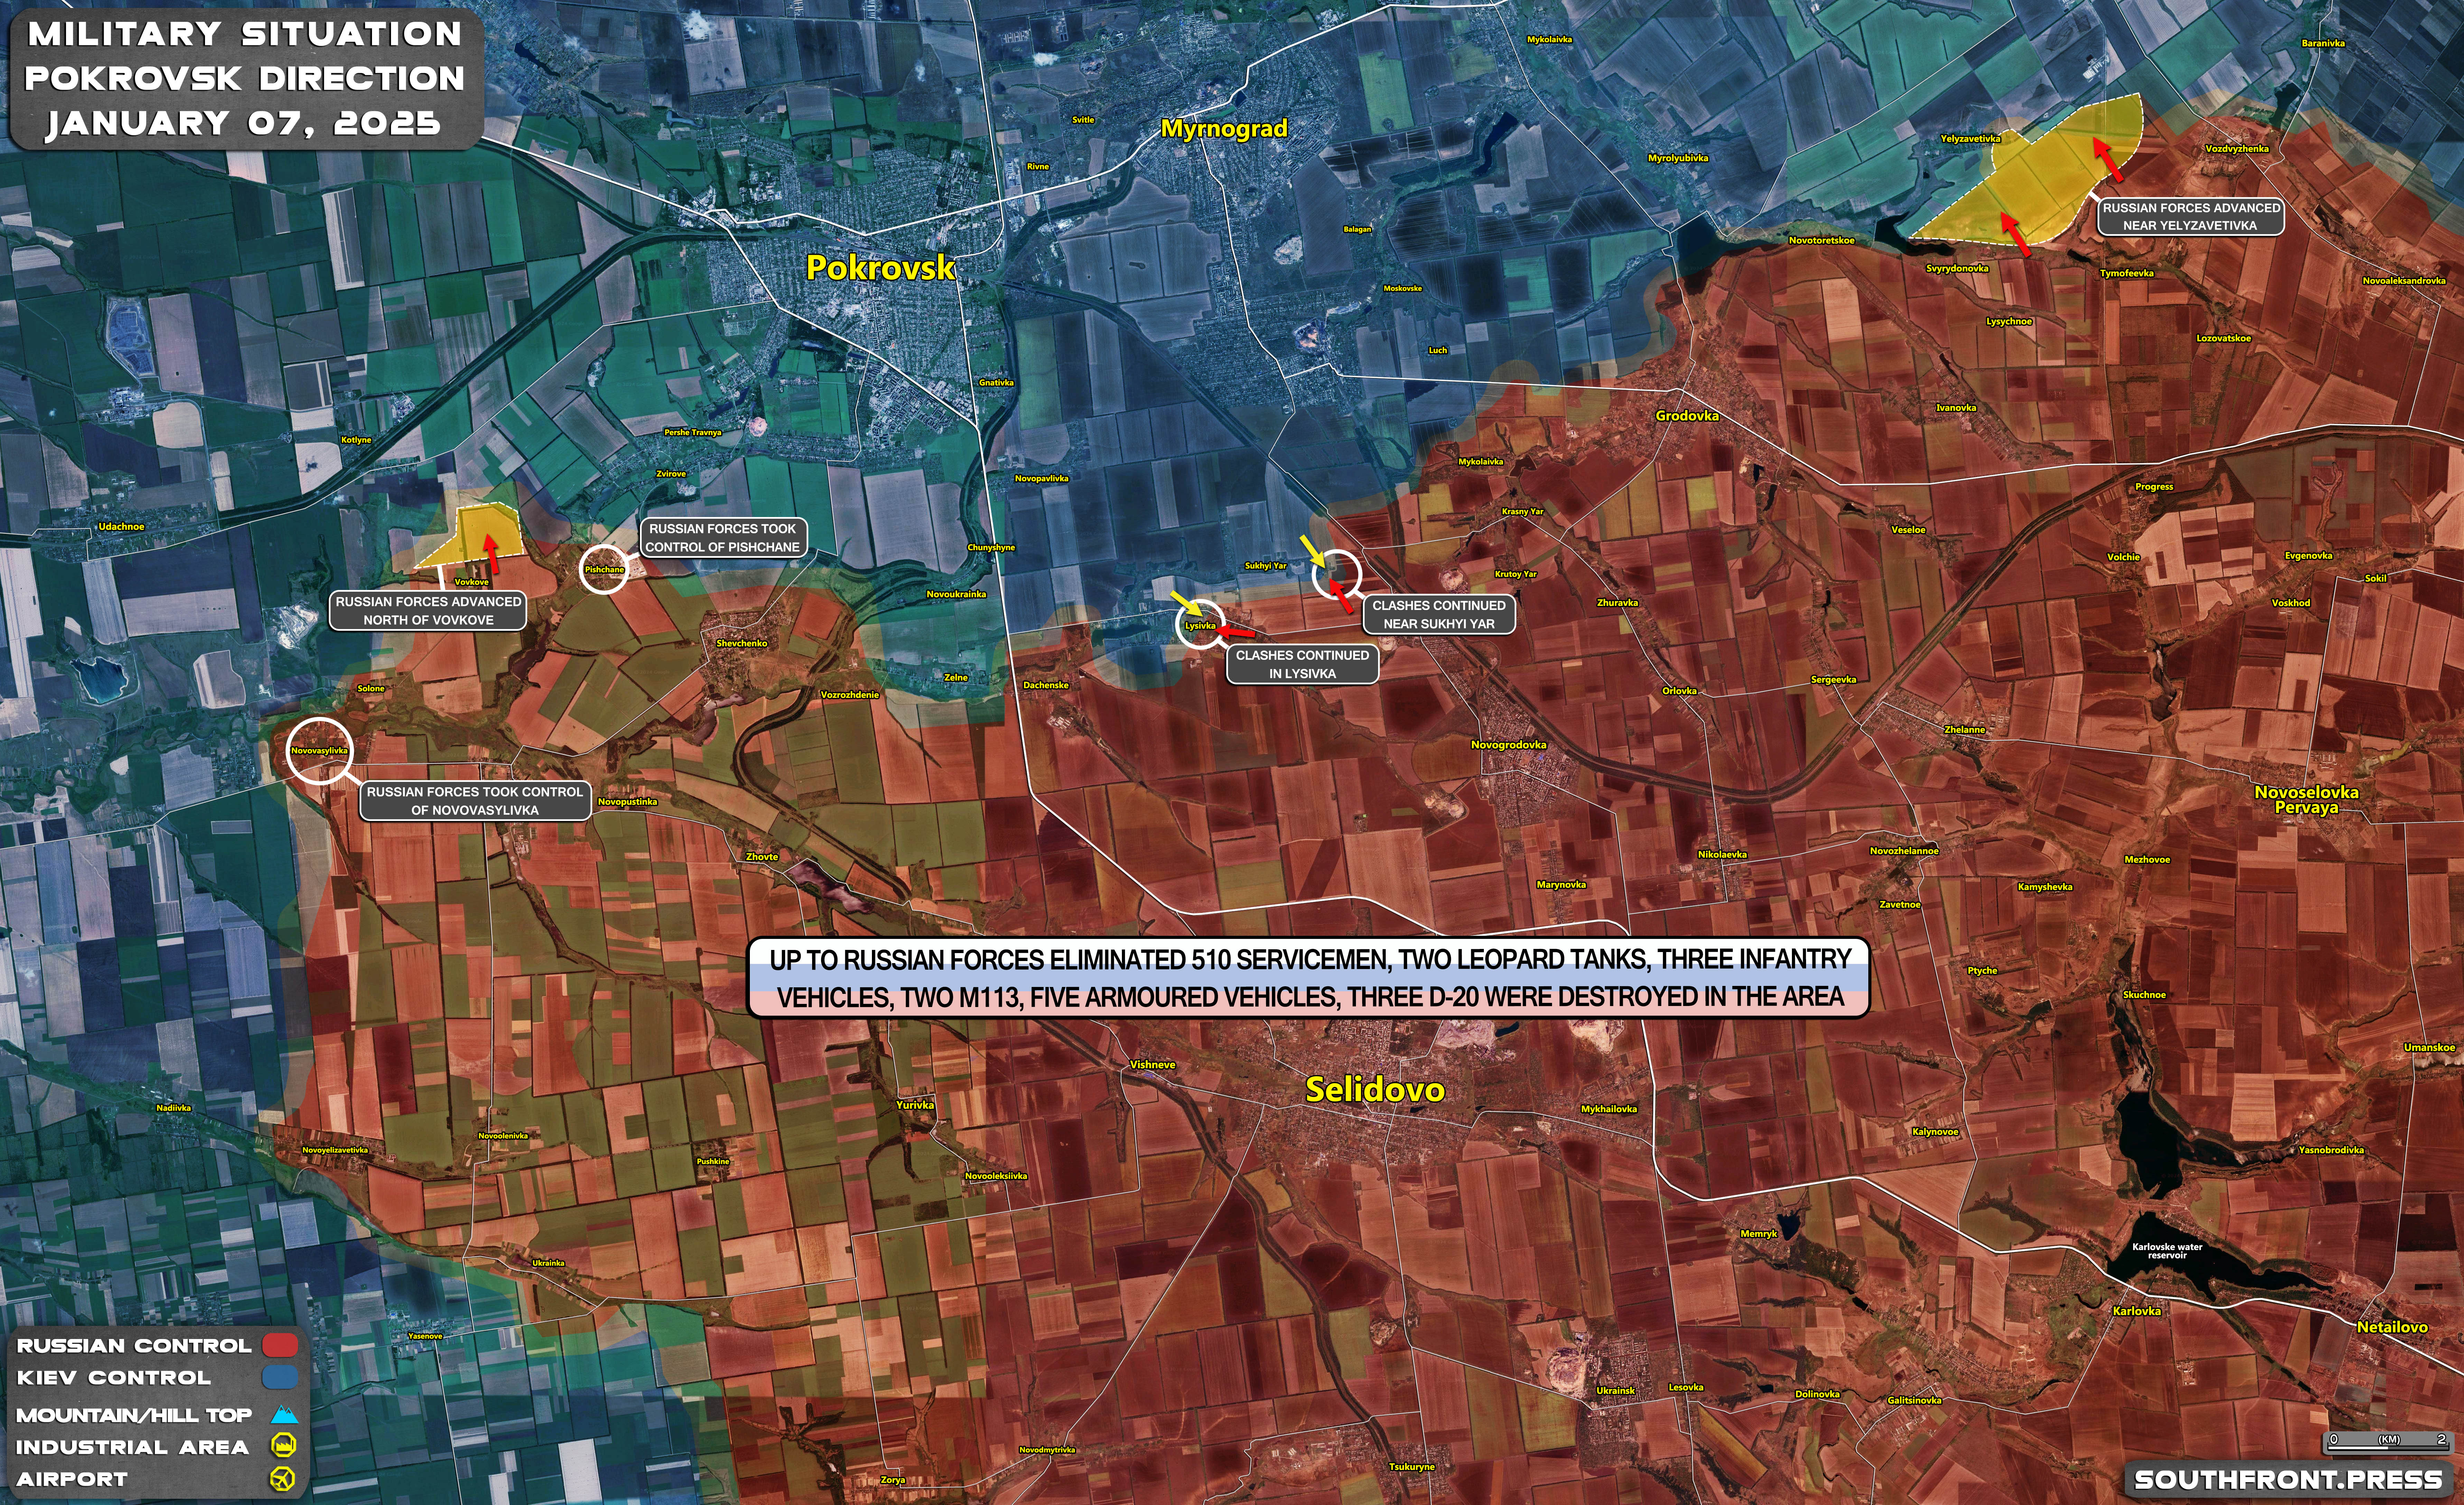
Task: Click the mountain/hill top legend icon
Action: [x=284, y=1415]
